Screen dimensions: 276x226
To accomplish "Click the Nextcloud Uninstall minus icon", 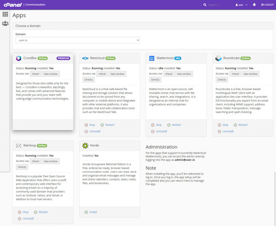I will (86, 131).
